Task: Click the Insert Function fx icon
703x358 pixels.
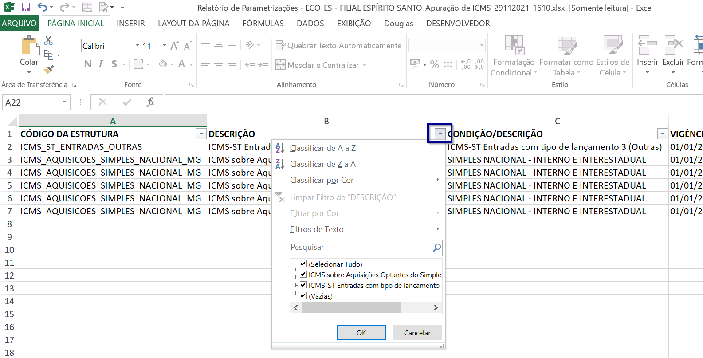Action: 150,102
